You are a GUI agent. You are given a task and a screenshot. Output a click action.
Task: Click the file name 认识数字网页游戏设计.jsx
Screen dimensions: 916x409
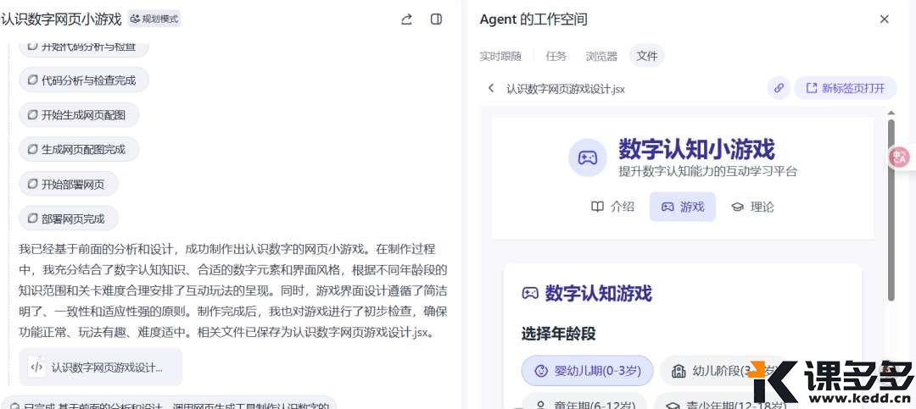[x=566, y=89]
